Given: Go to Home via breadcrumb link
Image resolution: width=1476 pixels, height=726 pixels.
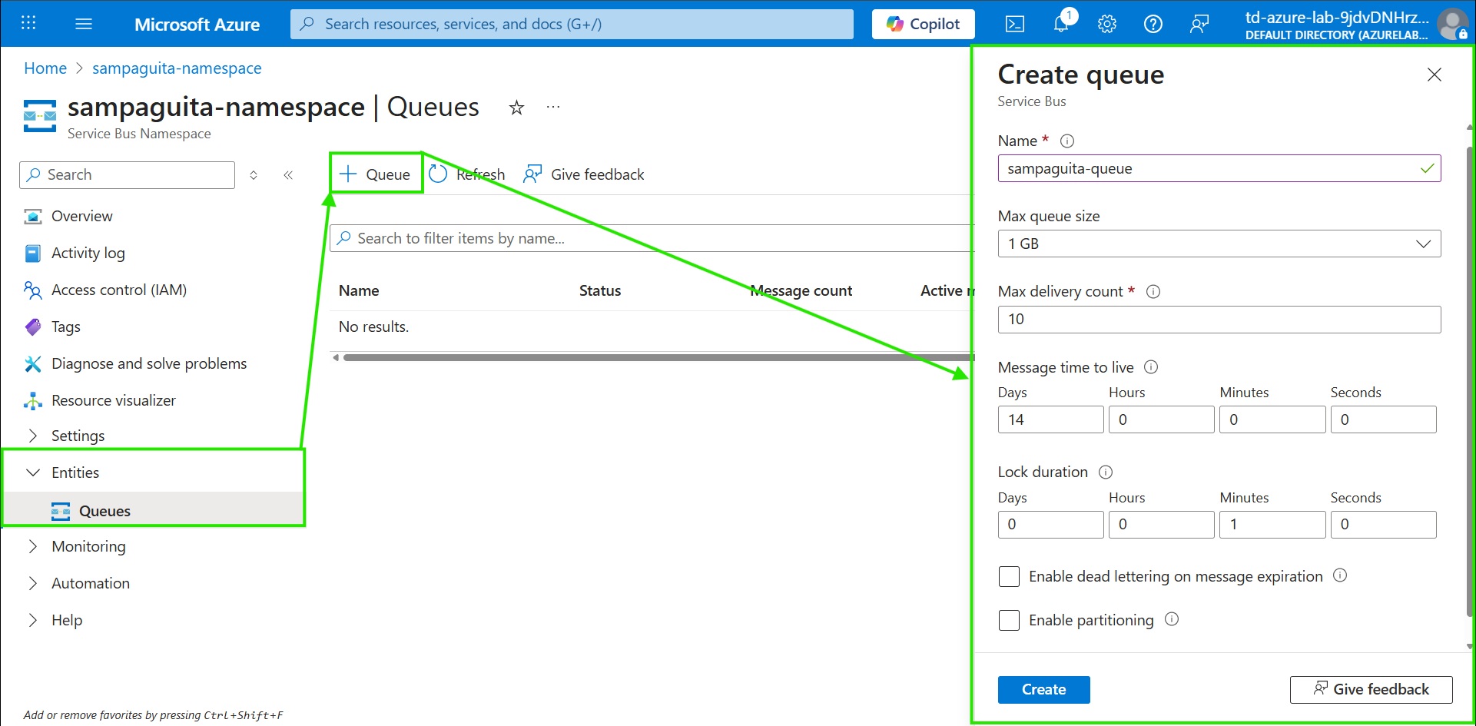Looking at the screenshot, I should pos(45,68).
